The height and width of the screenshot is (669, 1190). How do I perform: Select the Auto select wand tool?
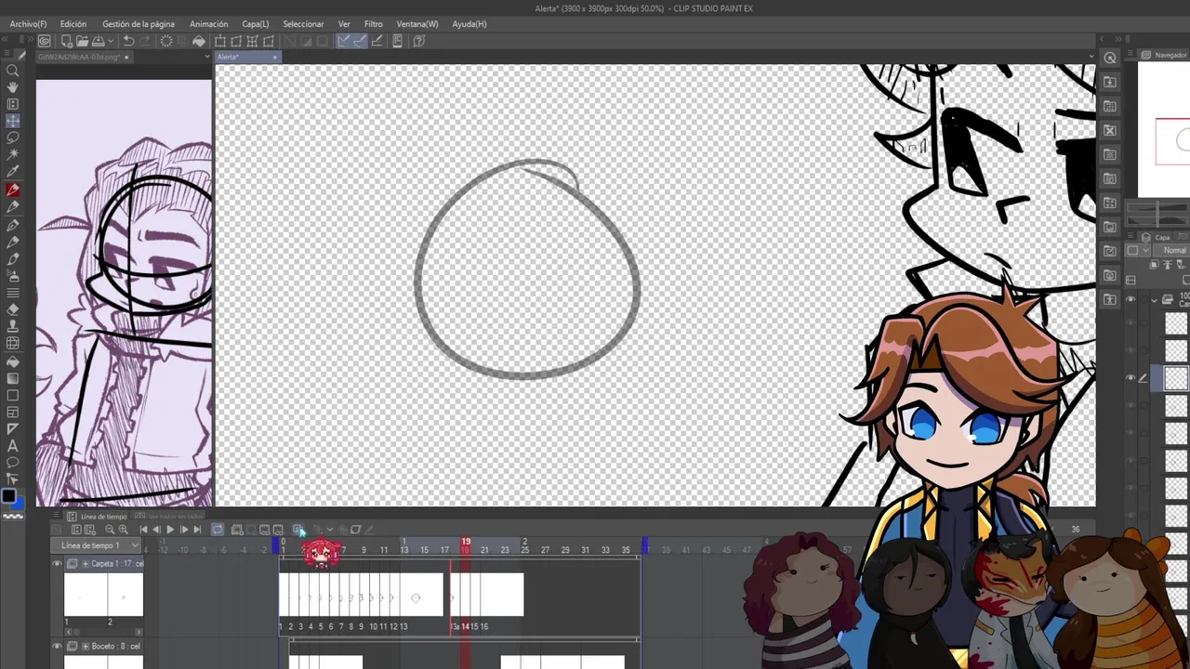click(x=13, y=154)
